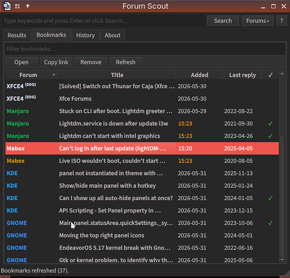
Task: Click the Forum Scout app icon in titlebar
Action: [7, 6]
